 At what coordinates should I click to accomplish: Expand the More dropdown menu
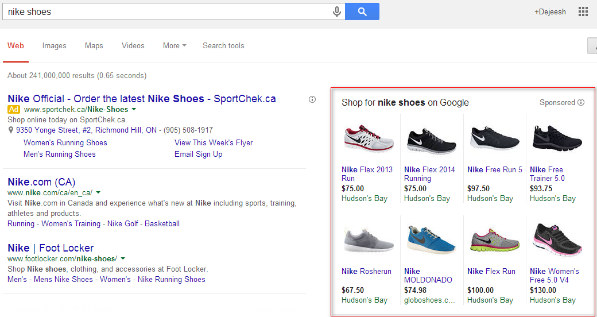[175, 46]
